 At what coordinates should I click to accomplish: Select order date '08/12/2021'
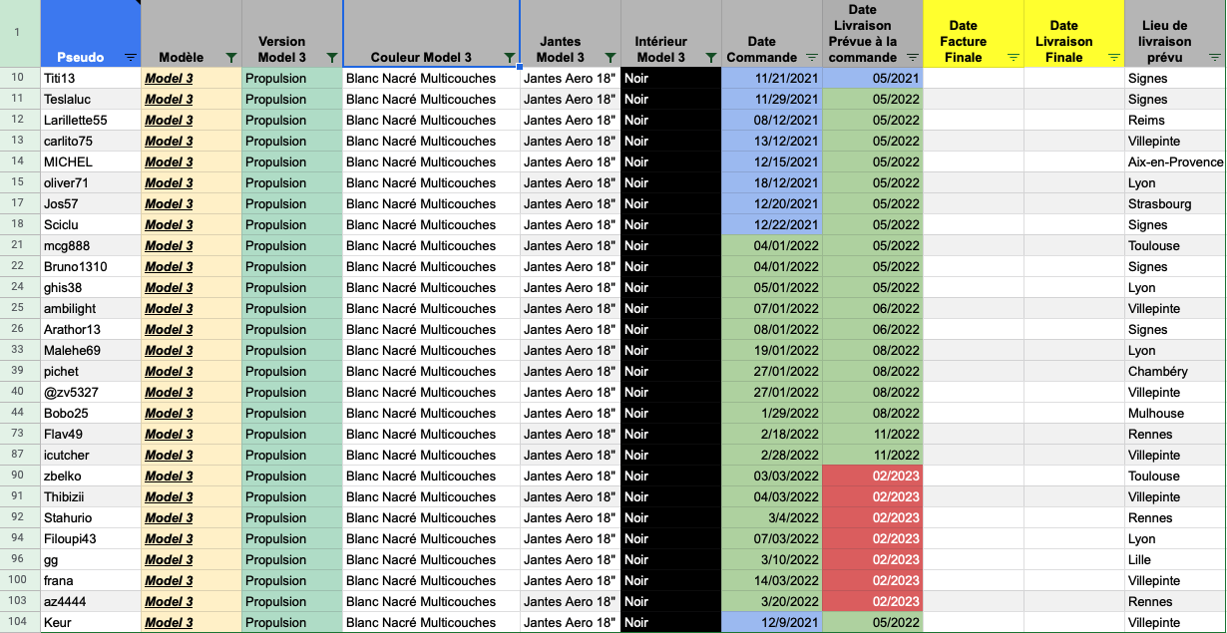tap(772, 120)
